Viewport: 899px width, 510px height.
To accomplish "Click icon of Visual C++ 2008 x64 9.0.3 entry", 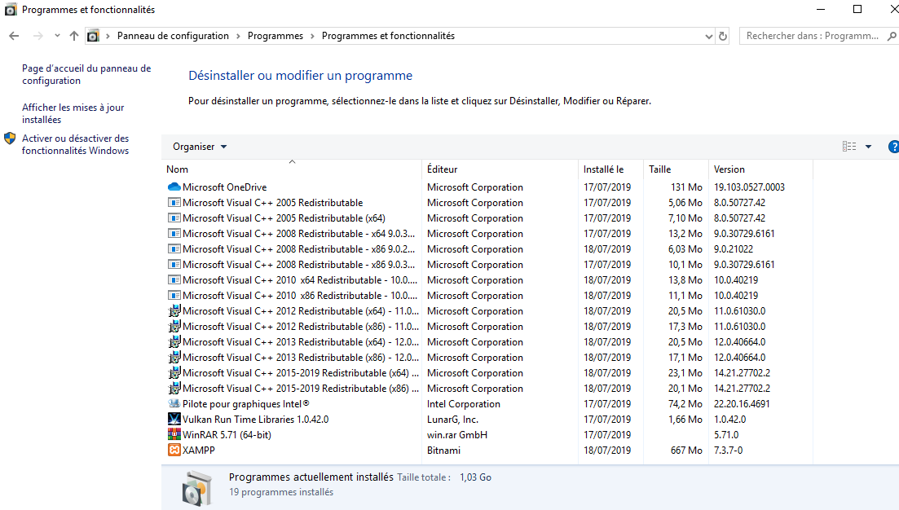I will [x=174, y=233].
